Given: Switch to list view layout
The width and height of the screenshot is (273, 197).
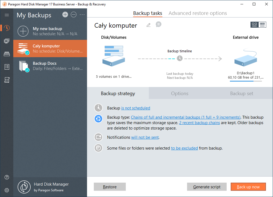Looking at the screenshot, I should [x=262, y=25].
